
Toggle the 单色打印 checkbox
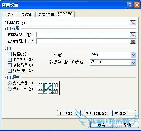tap(10, 60)
